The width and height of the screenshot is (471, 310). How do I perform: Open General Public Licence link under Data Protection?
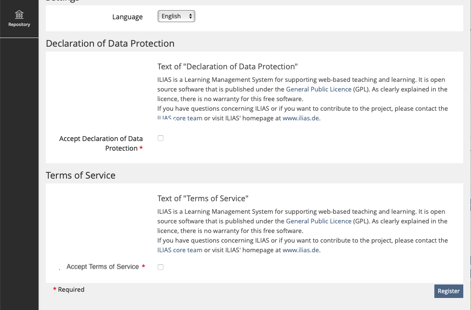click(x=319, y=89)
